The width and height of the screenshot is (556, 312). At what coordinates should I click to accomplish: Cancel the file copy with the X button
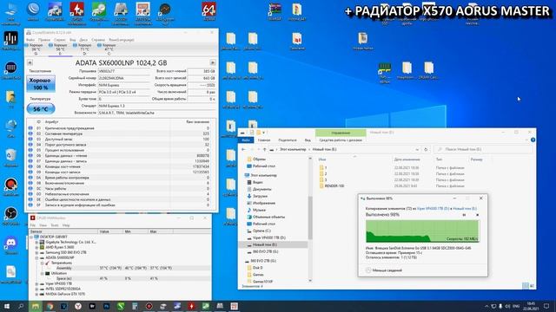(477, 215)
